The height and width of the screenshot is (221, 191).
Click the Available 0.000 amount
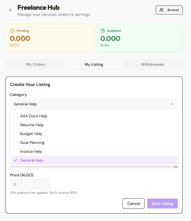[110, 38]
